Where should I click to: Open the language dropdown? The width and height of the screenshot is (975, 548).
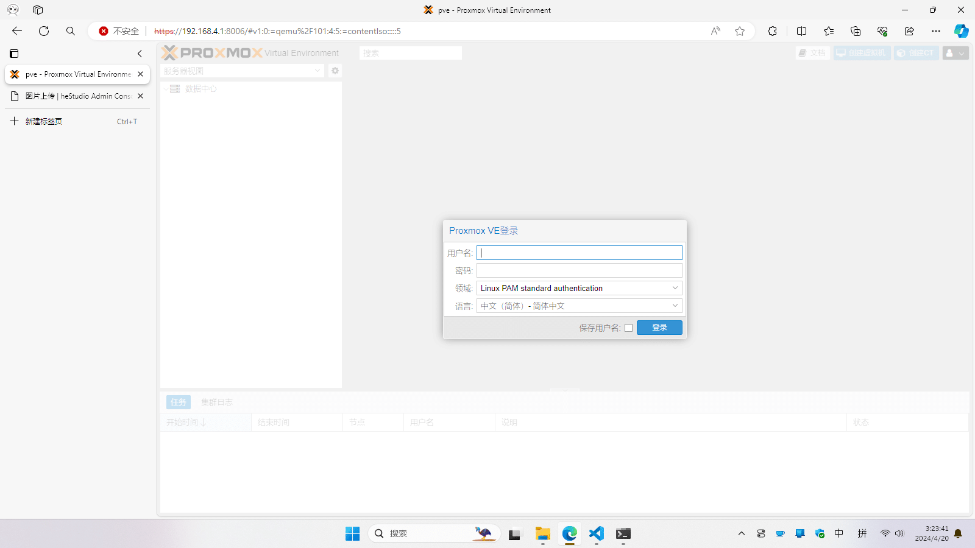579,306
